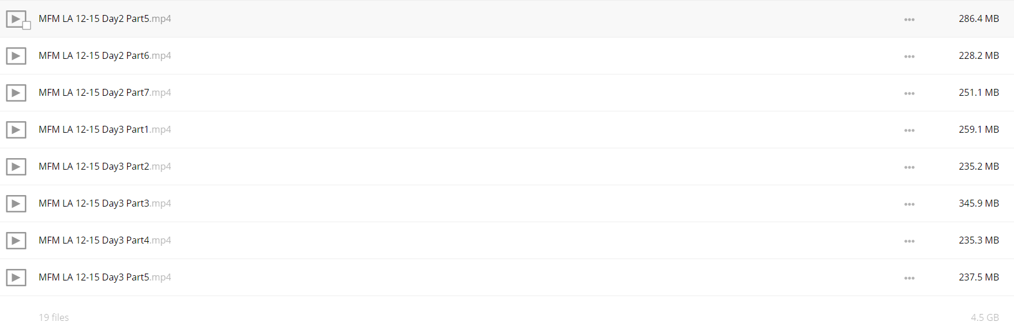This screenshot has height=333, width=1014.
Task: Click video icon for Day3 Part5.mp4
Action: tap(16, 278)
